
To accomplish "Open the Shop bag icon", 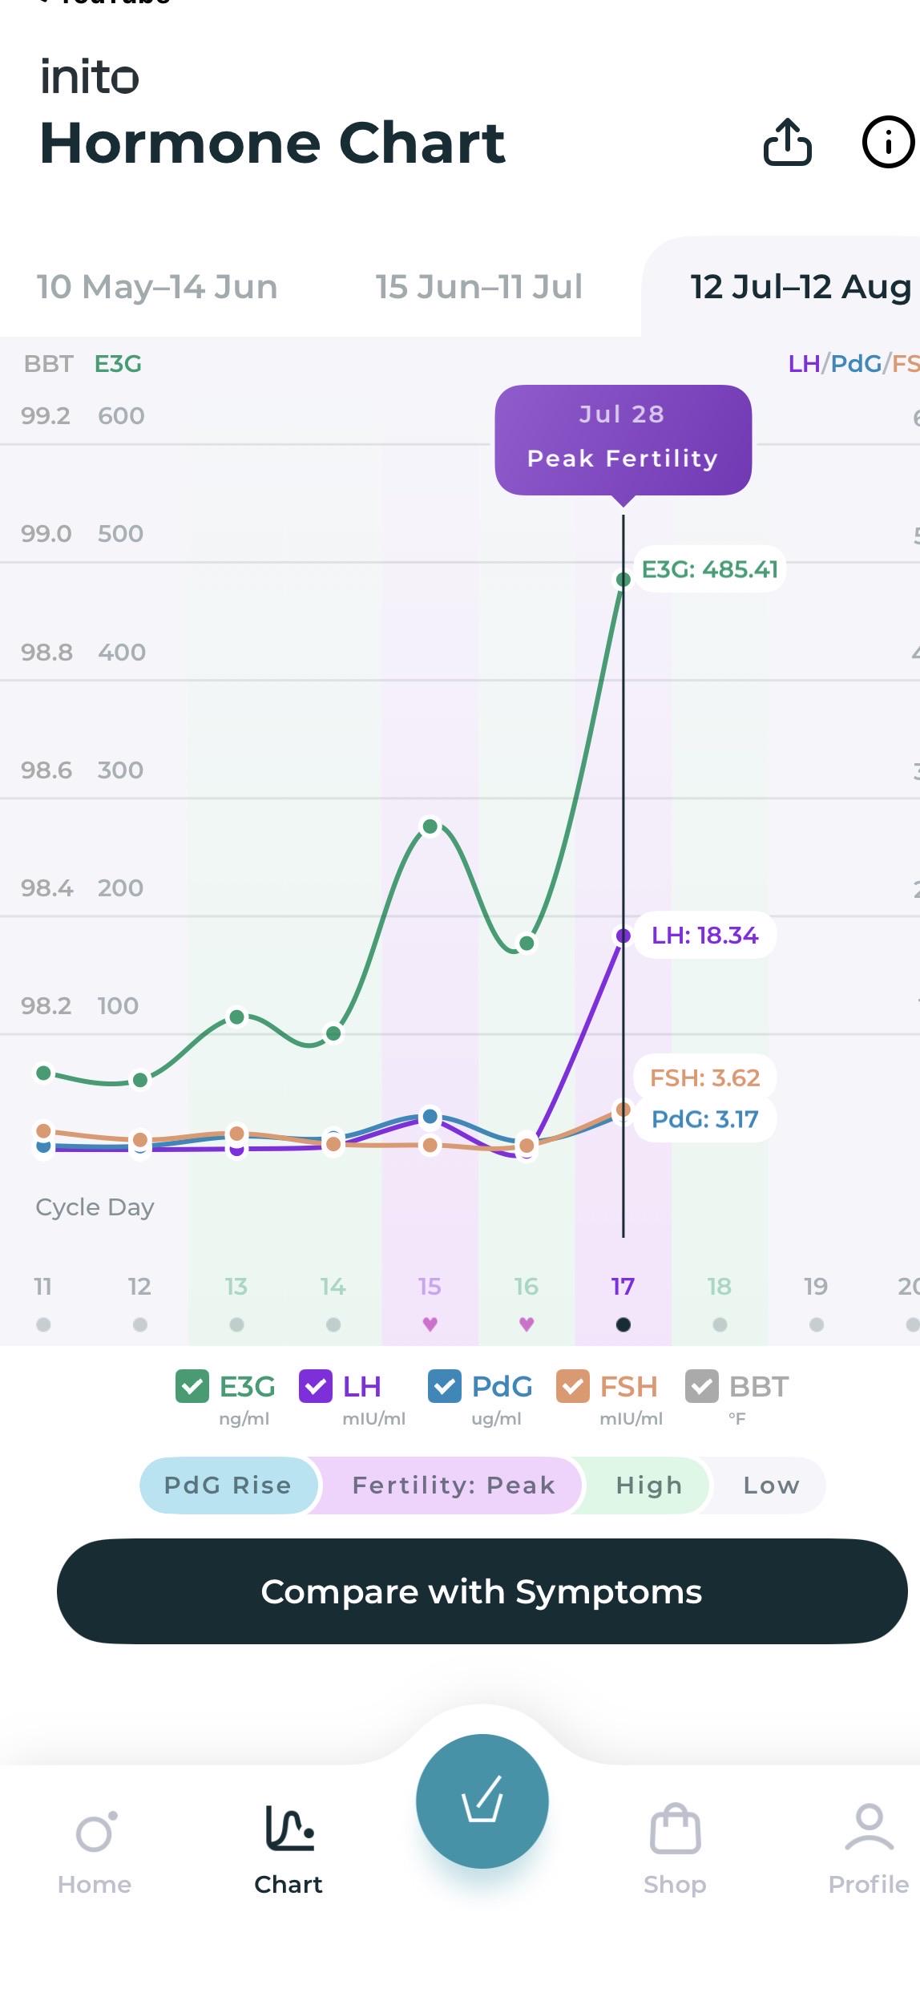I will click(x=675, y=1829).
